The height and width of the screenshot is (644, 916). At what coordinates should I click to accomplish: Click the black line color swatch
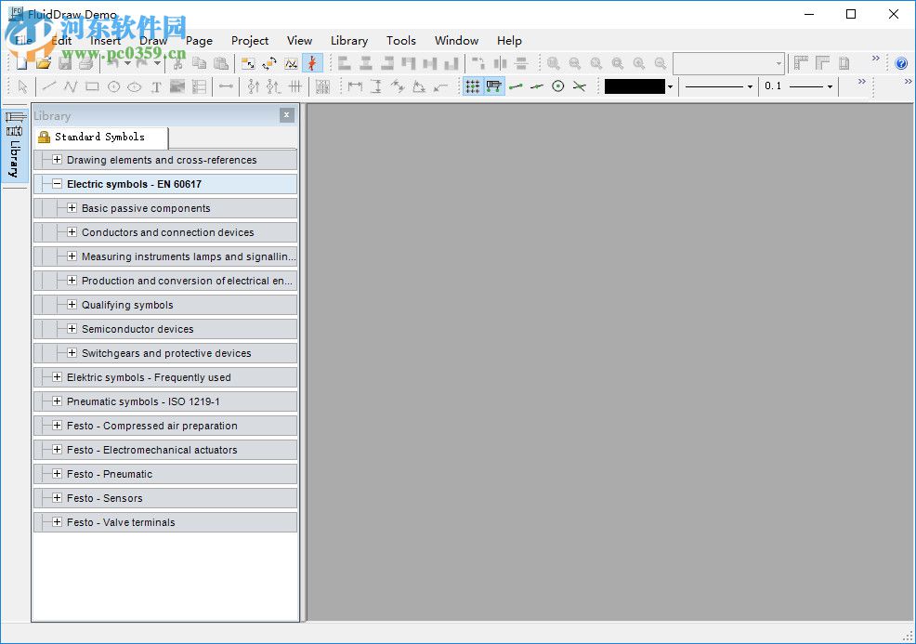[634, 85]
